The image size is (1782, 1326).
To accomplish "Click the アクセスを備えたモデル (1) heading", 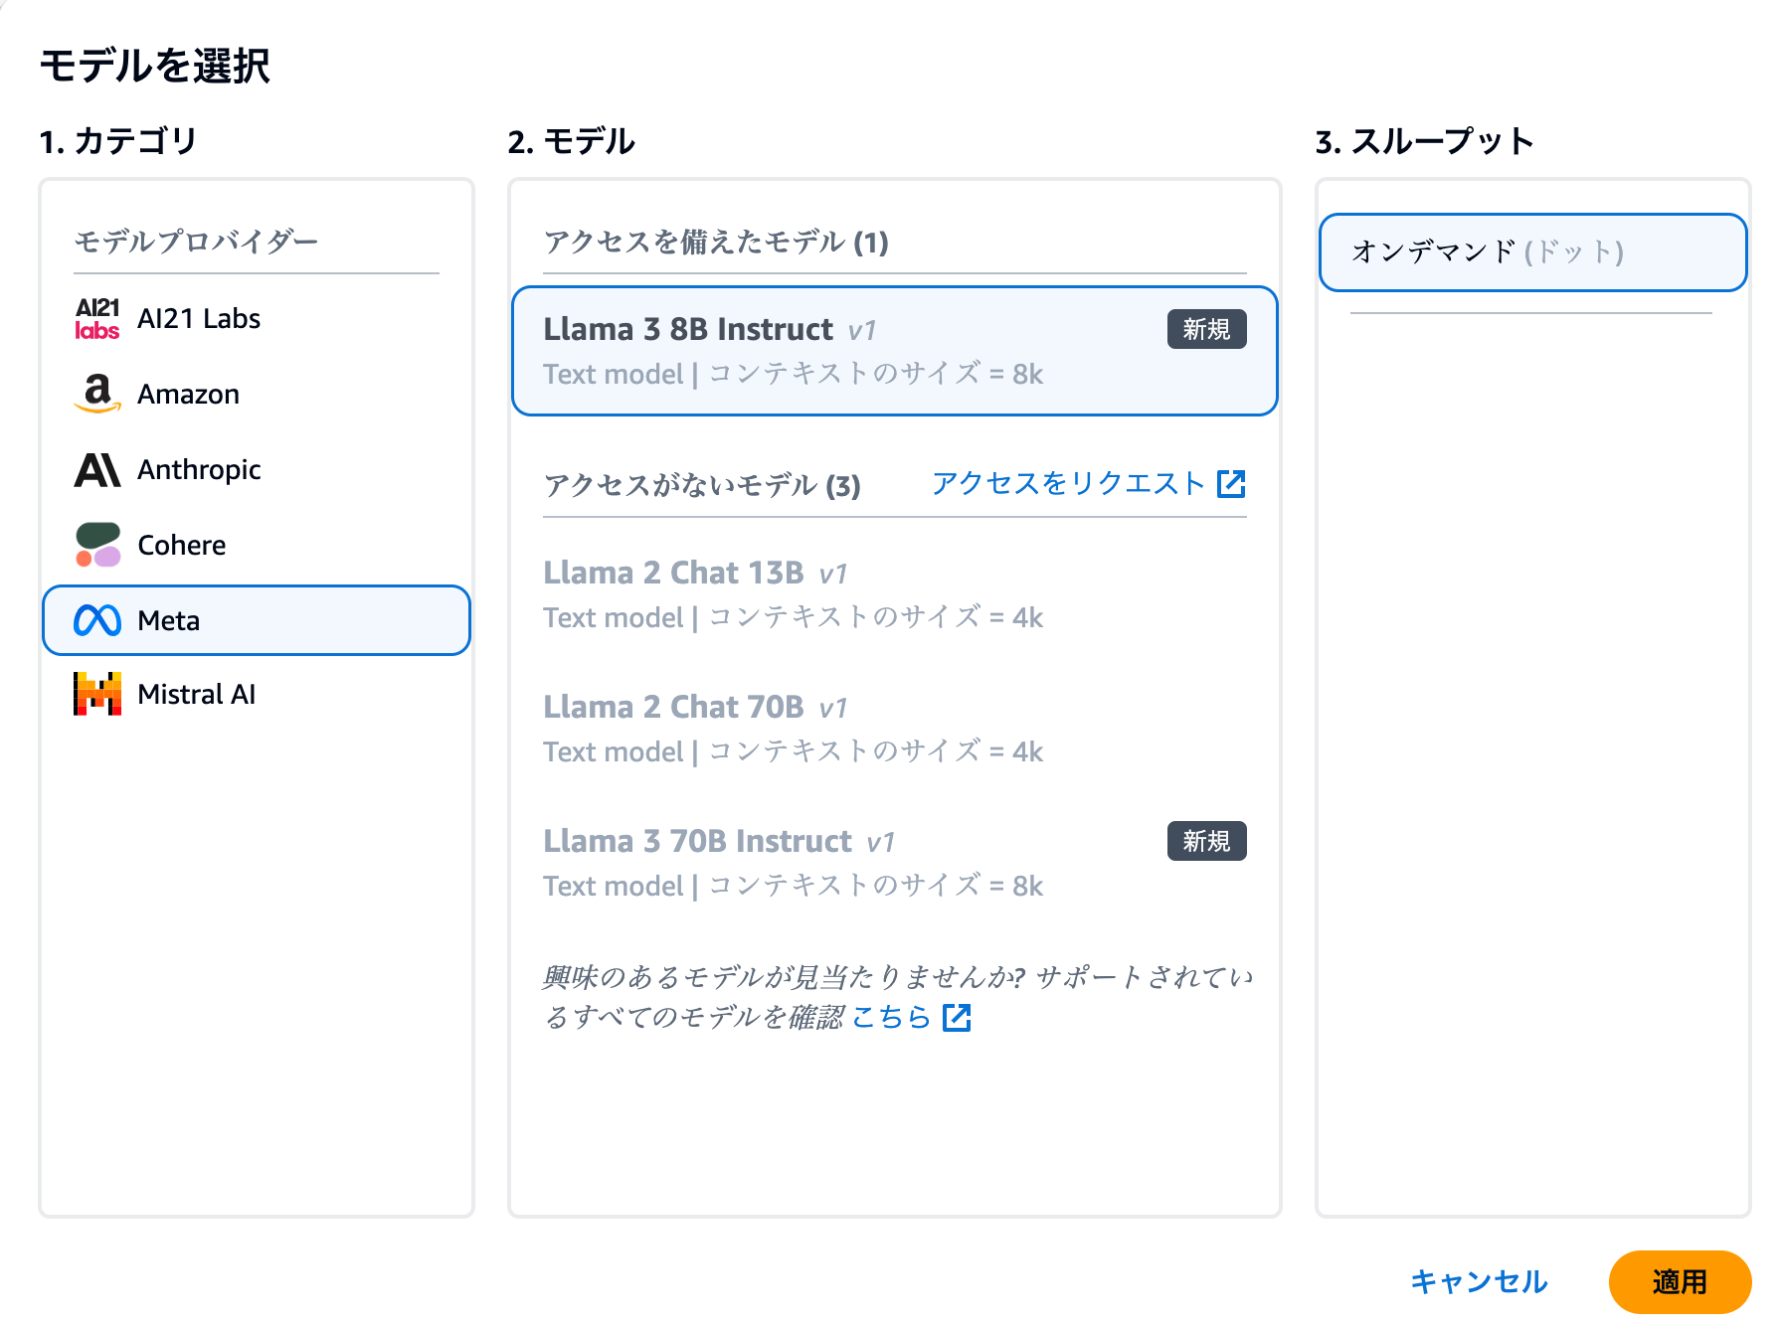I will pyautogui.click(x=716, y=242).
